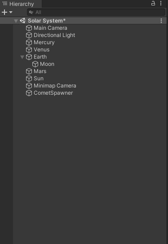Open the Solar System scene options menu
The image size is (168, 244).
pos(161,21)
